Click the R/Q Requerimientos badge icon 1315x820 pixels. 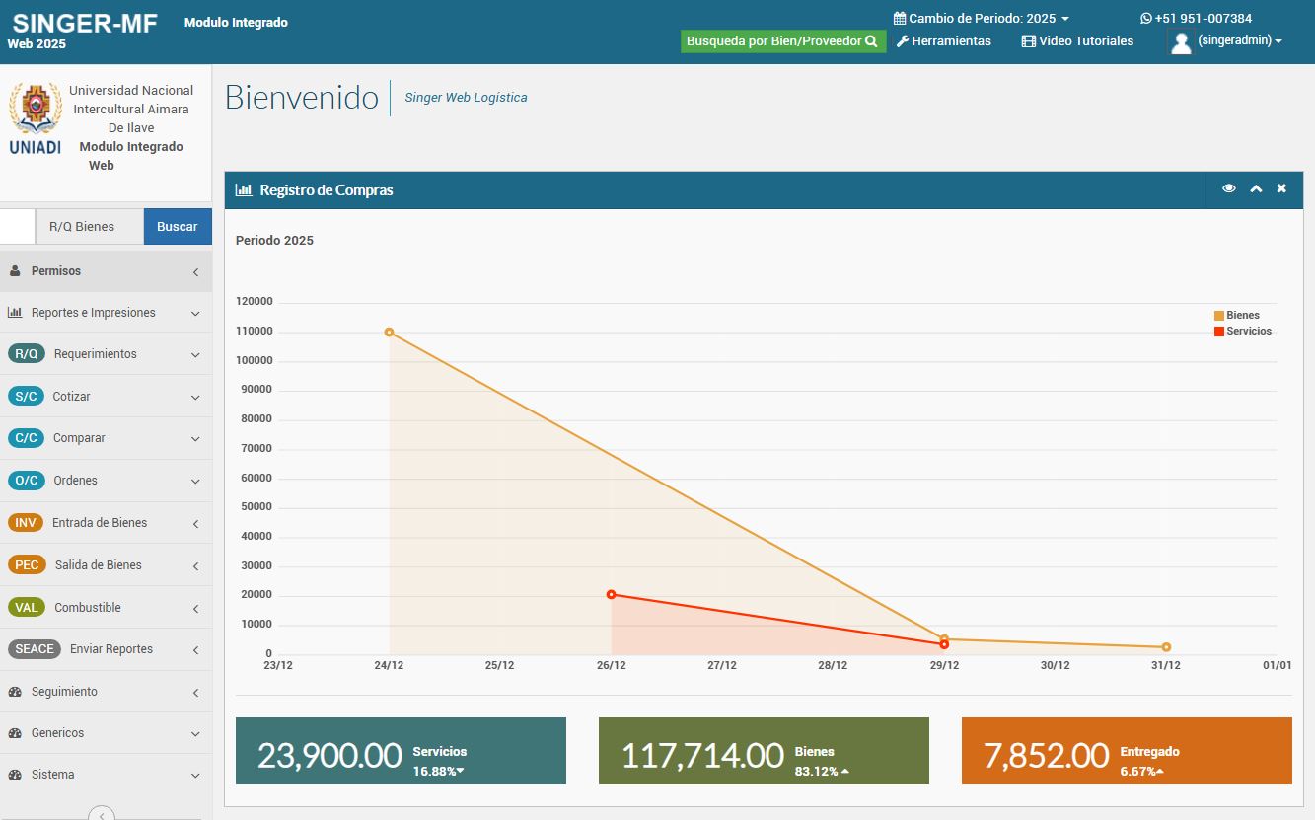point(26,354)
